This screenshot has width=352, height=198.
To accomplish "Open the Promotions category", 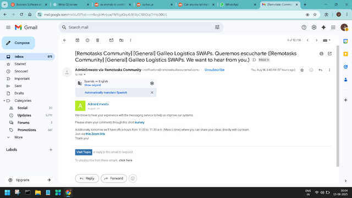I will point(28,130).
